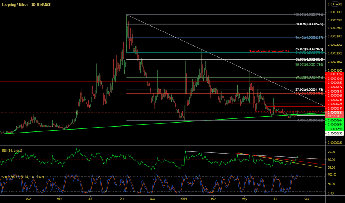Click the Mar 2020 date on time axis
The height and width of the screenshot is (203, 345).
tap(29, 199)
